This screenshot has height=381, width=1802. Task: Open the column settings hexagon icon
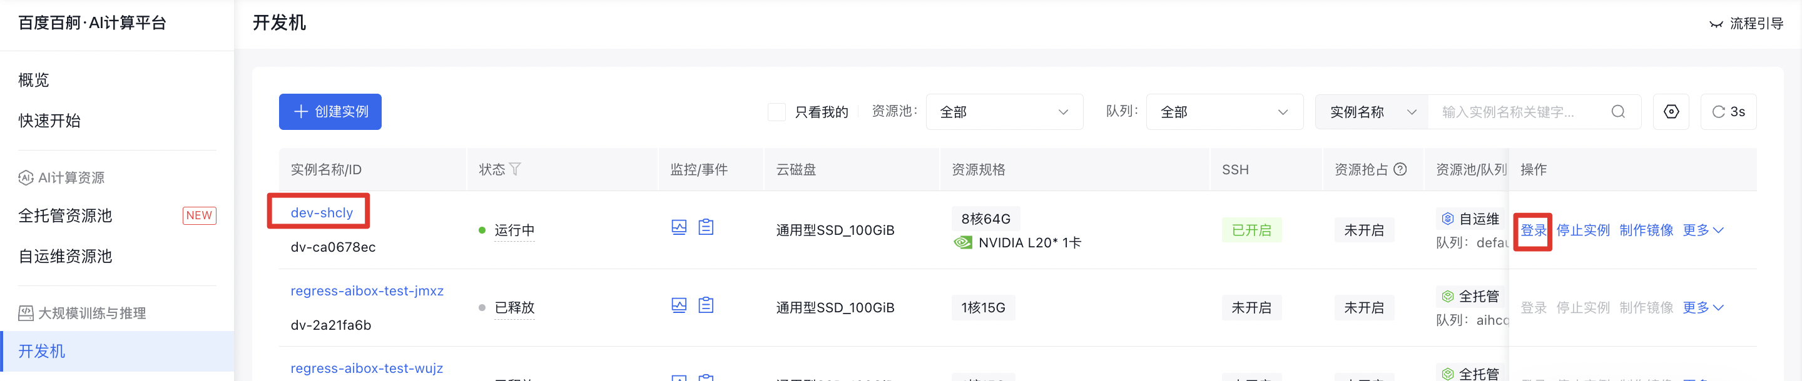(1671, 112)
